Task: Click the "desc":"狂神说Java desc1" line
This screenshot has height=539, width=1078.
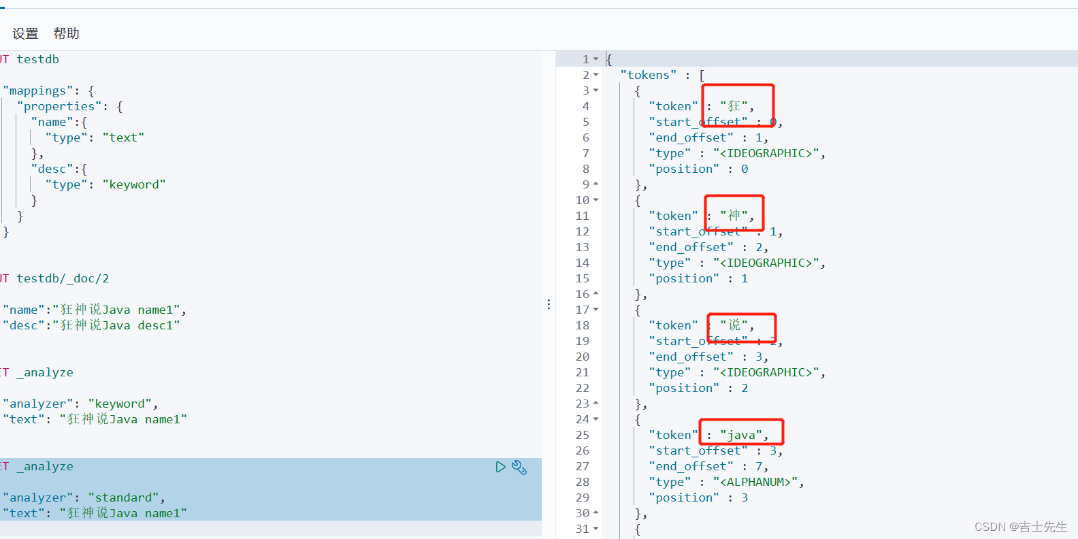Action: (x=91, y=325)
